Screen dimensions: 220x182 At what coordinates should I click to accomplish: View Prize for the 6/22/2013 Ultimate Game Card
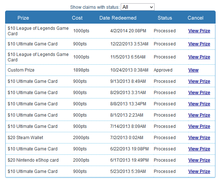pos(199,149)
